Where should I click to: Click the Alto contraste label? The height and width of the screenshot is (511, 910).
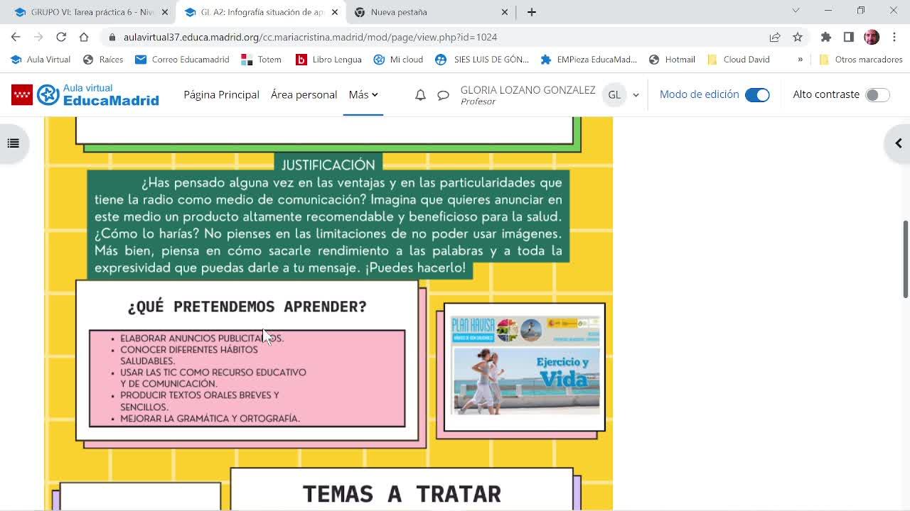tap(826, 94)
